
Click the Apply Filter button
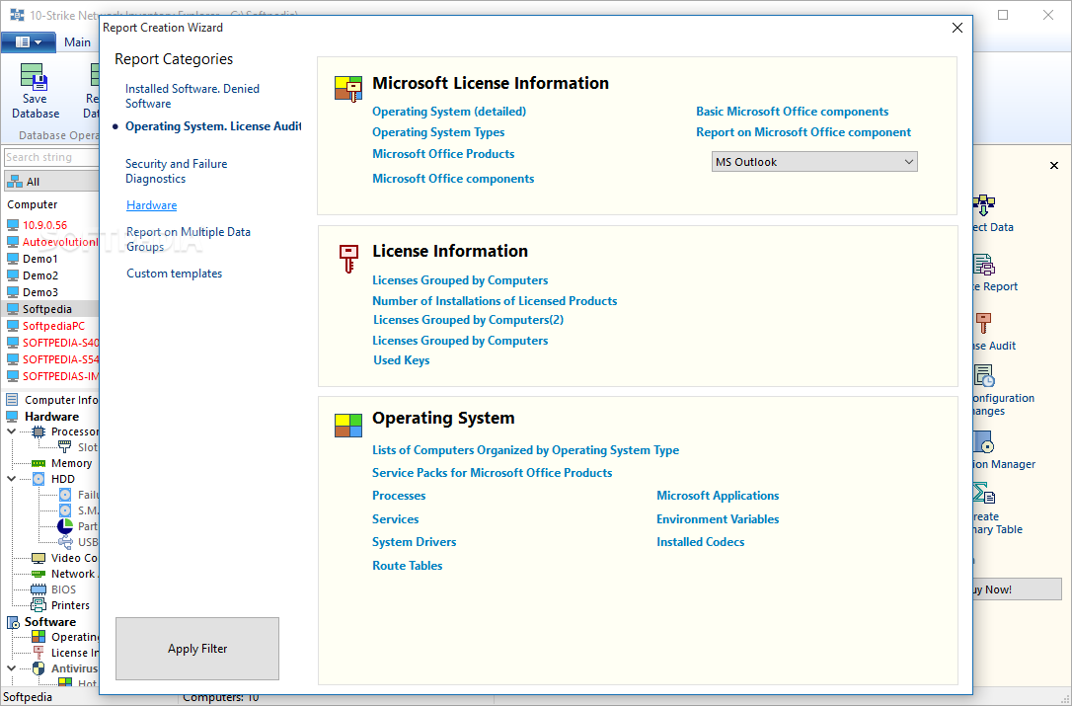(x=196, y=649)
